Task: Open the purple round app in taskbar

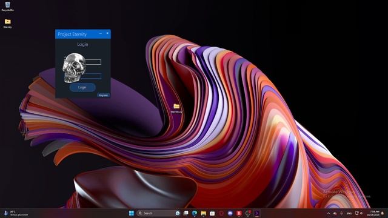Action: click(x=230, y=213)
